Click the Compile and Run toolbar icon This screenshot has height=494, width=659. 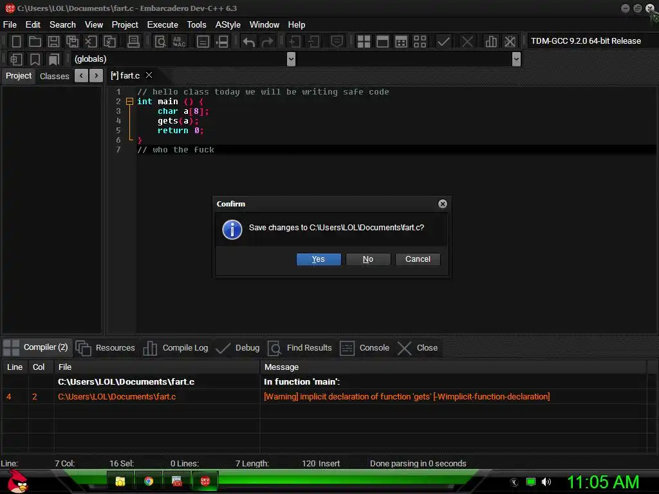tap(402, 42)
